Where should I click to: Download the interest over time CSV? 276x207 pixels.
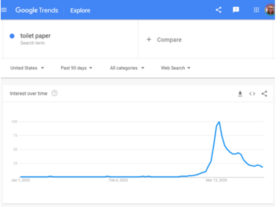[240, 94]
